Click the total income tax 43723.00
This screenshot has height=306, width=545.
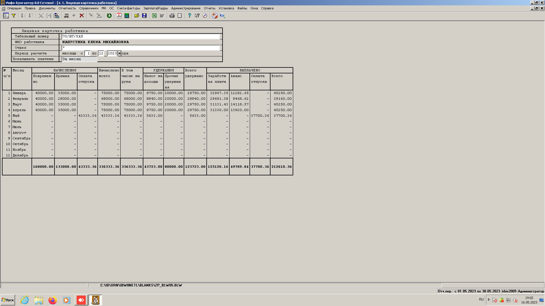pos(153,167)
